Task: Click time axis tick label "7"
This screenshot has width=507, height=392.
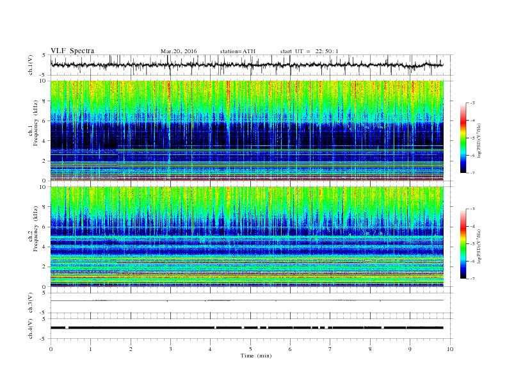Action: click(x=330, y=349)
